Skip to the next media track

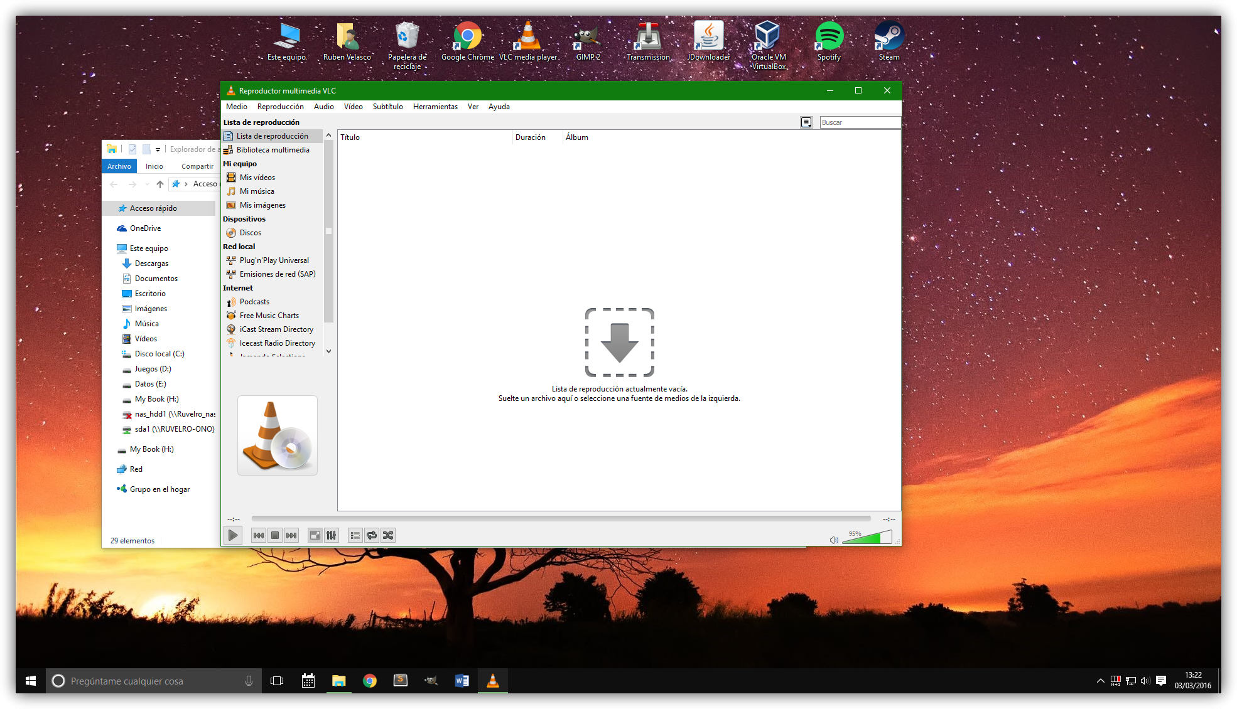pyautogui.click(x=291, y=535)
